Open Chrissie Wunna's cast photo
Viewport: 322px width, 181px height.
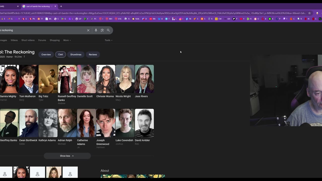pos(106,79)
